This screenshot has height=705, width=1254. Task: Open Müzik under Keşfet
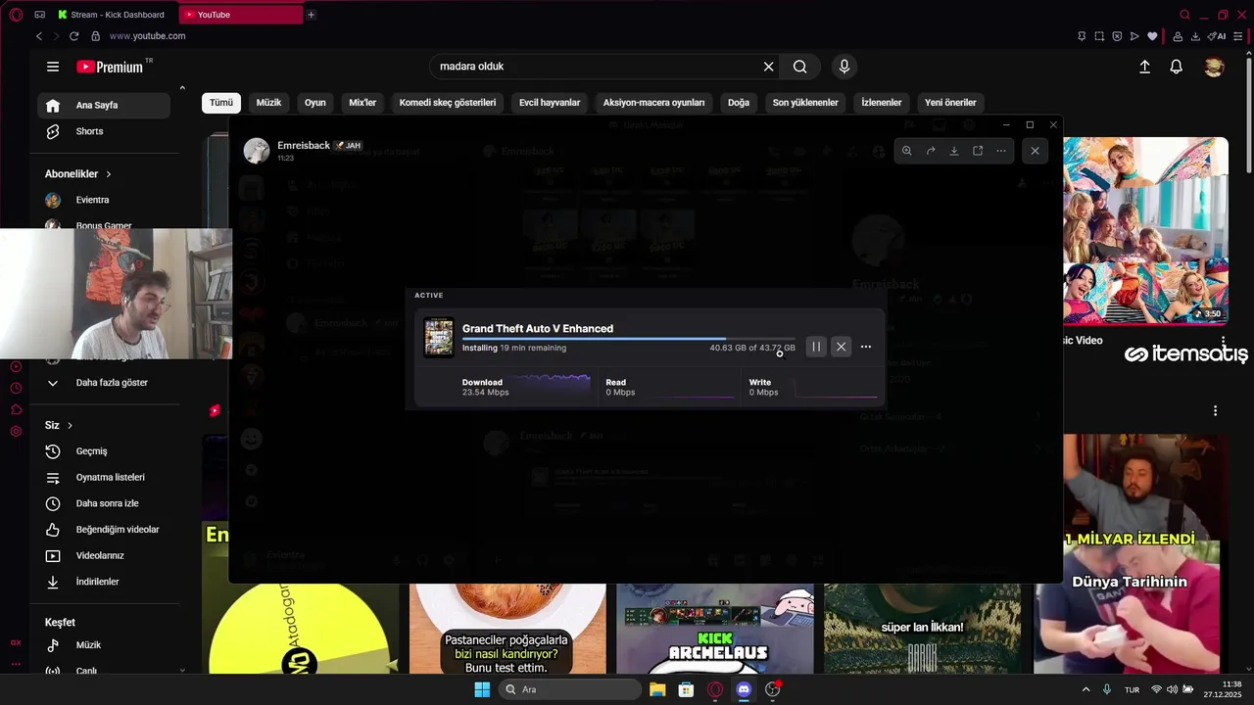point(104,645)
